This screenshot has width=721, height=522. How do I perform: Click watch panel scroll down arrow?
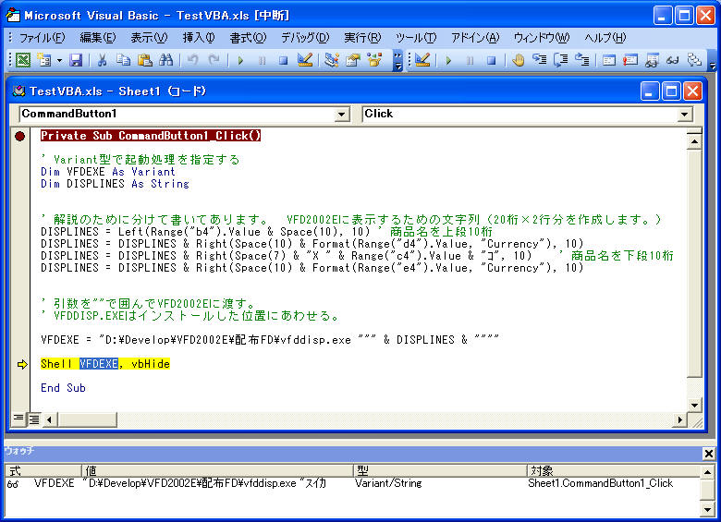coord(708,509)
